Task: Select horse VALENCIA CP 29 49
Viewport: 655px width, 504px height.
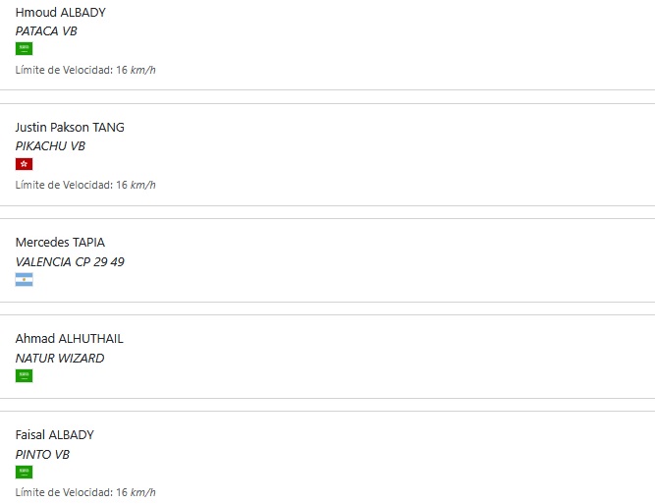Action: coord(70,262)
